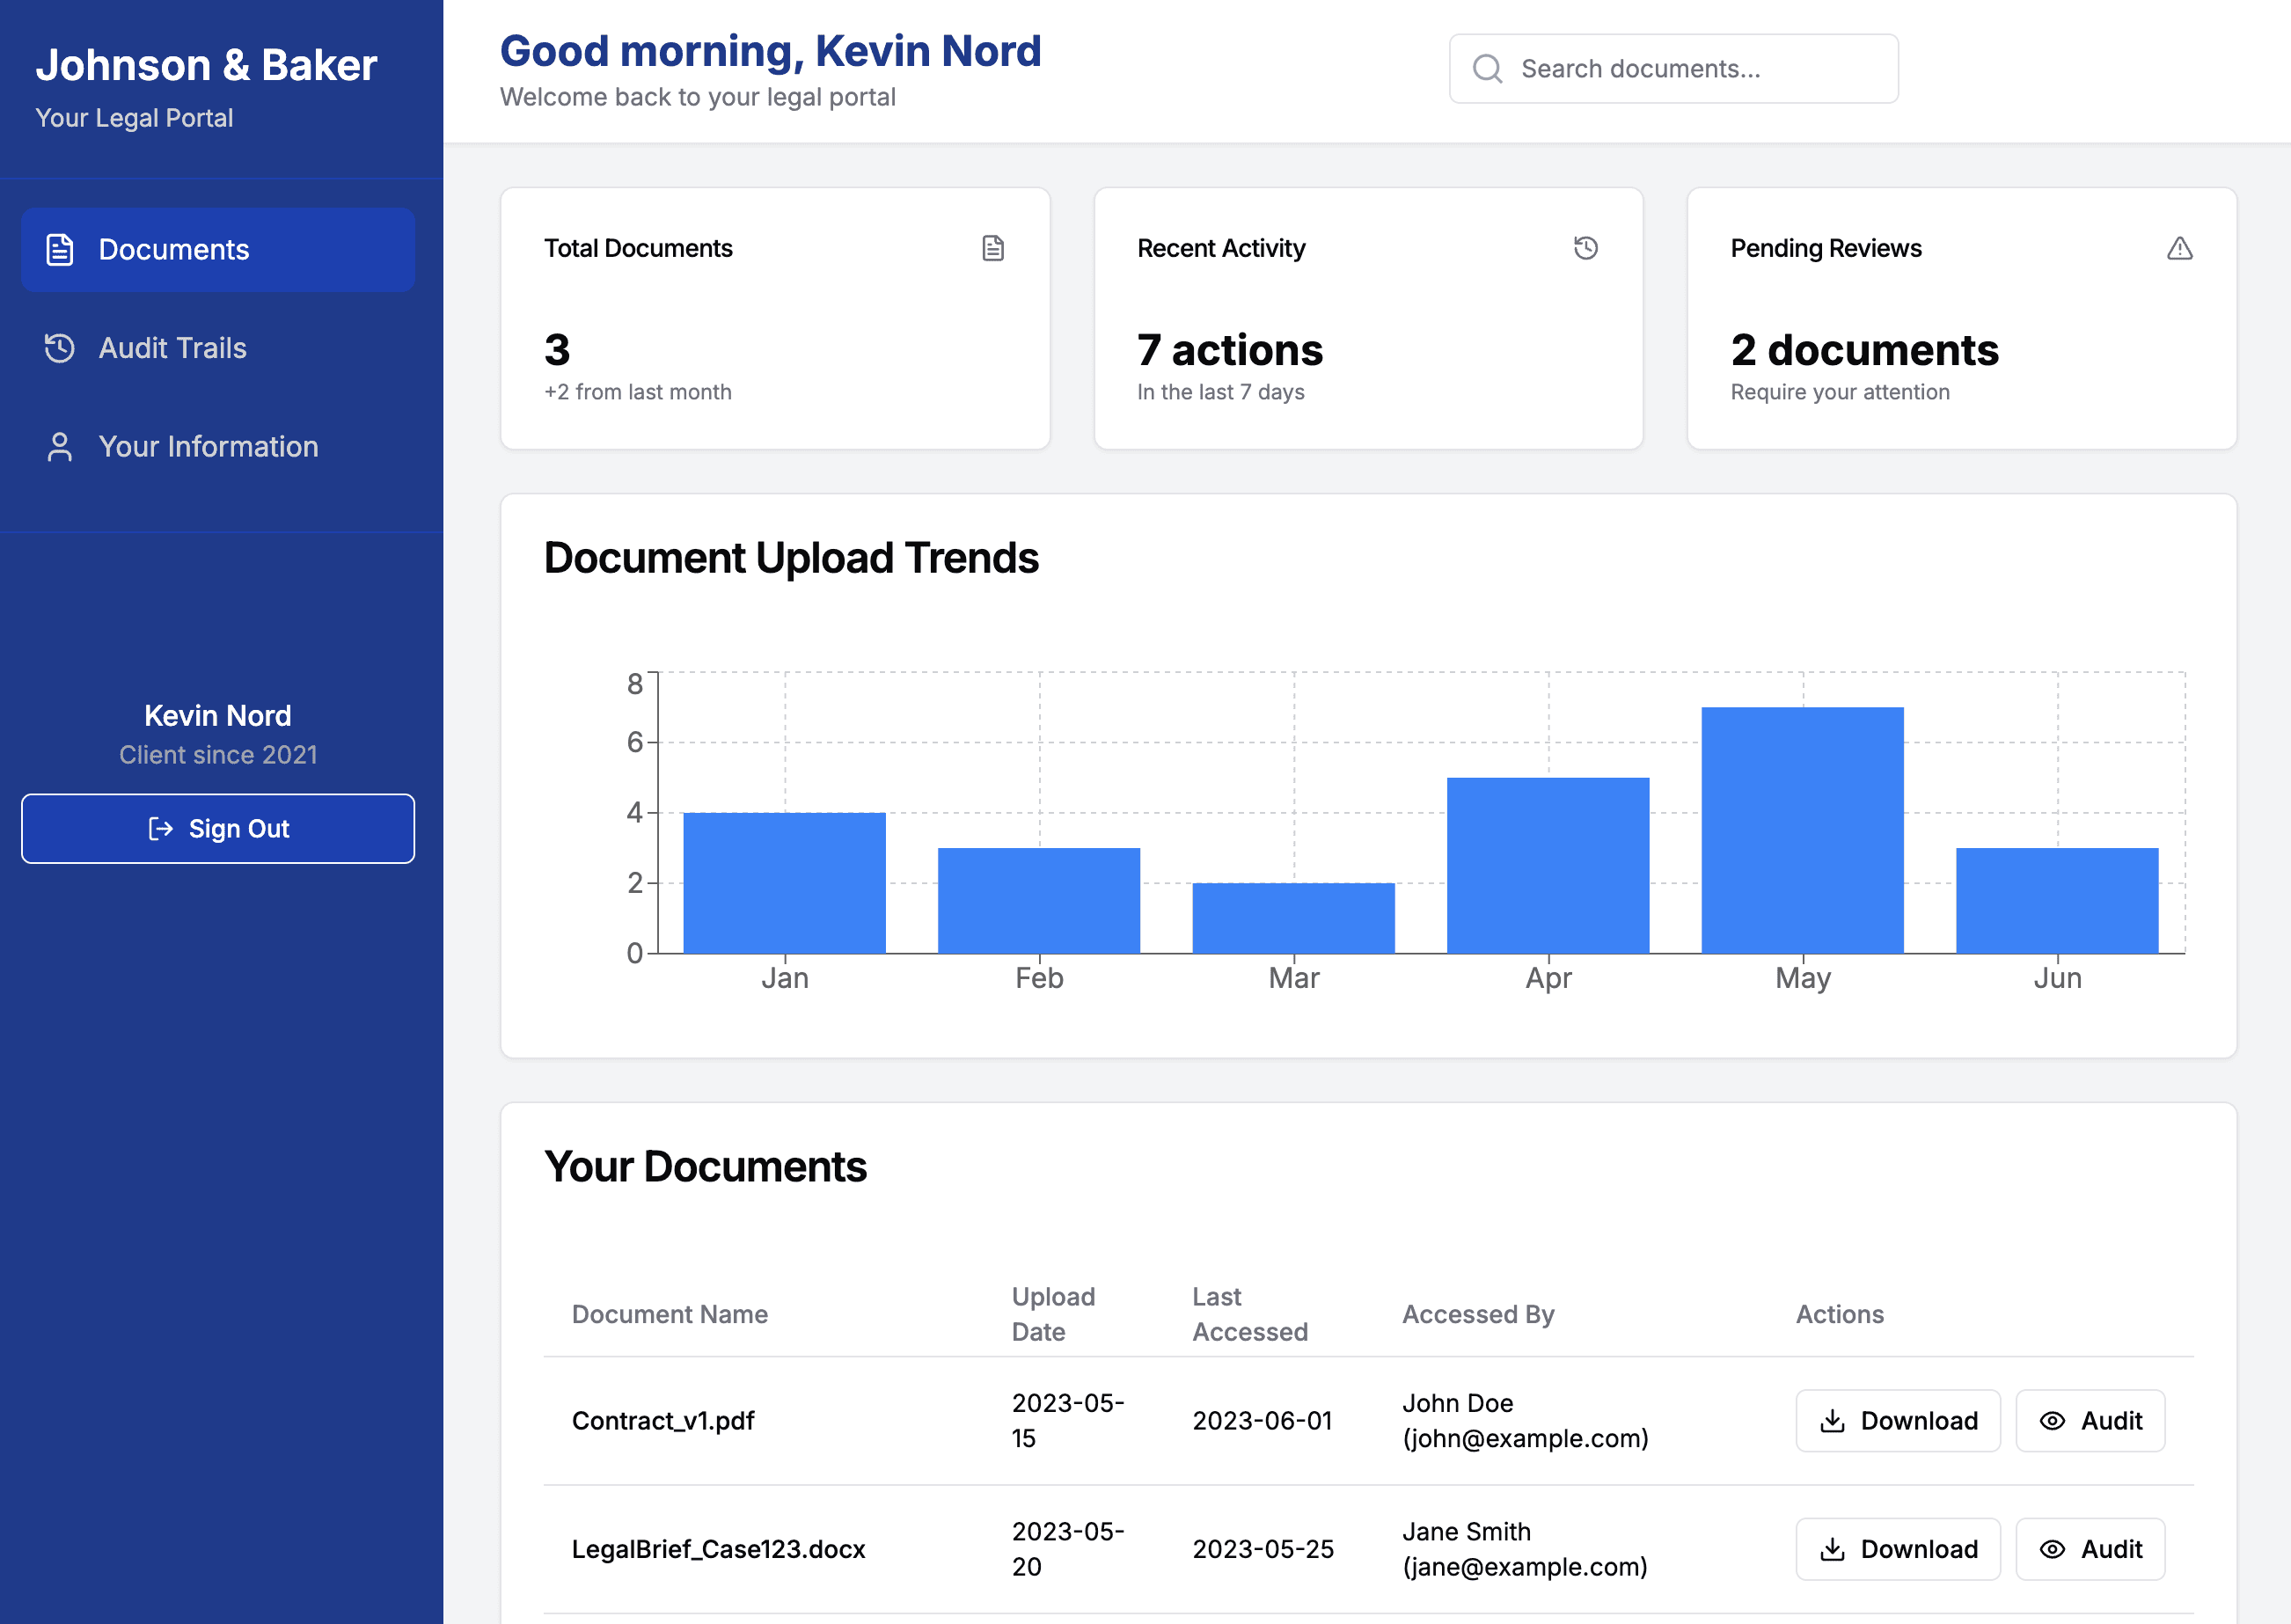Viewport: 2291px width, 1624px height.
Task: Open the Pending Reviews 2 documents card
Action: point(1962,319)
